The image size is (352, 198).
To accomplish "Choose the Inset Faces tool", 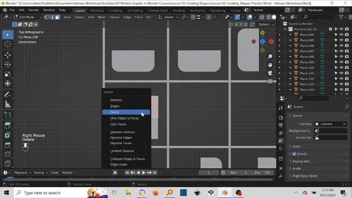I will tap(8, 135).
